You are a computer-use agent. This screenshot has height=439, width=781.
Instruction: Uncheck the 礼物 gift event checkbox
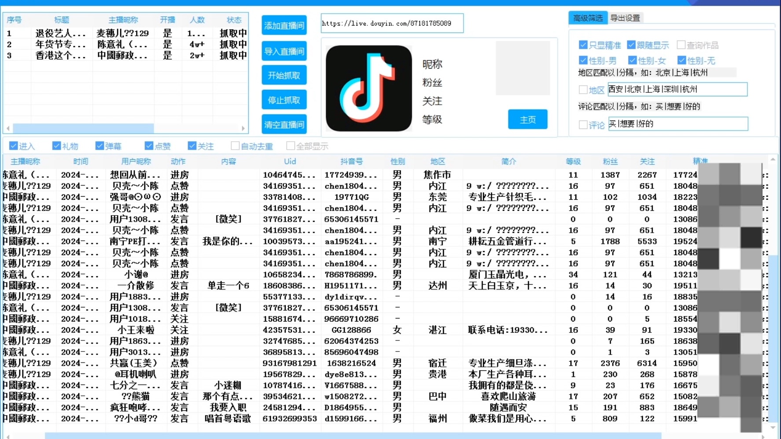coord(56,145)
